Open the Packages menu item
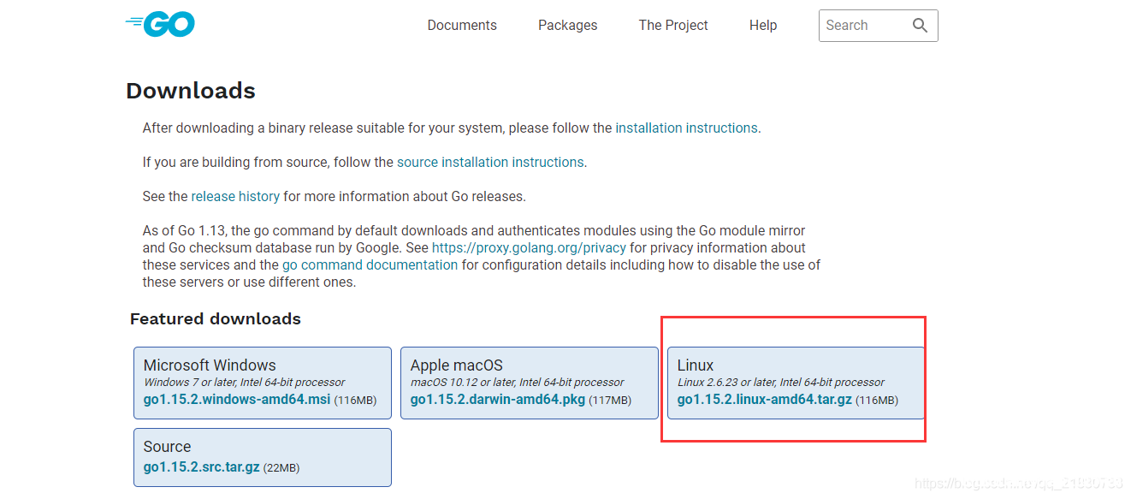The width and height of the screenshot is (1131, 499). (568, 26)
